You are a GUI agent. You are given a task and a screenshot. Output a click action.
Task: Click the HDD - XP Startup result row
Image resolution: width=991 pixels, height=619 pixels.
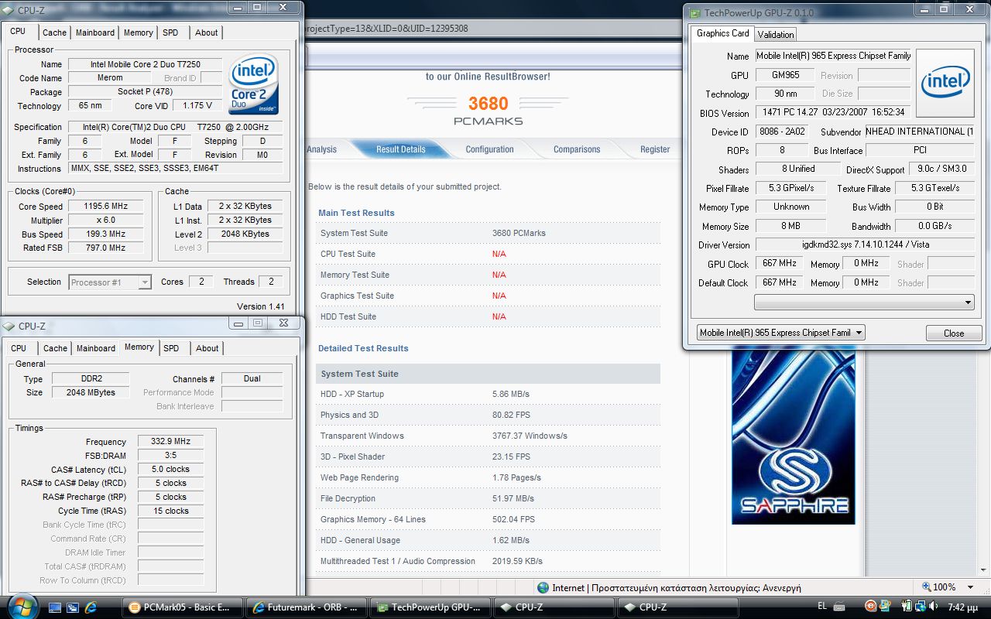(x=489, y=394)
